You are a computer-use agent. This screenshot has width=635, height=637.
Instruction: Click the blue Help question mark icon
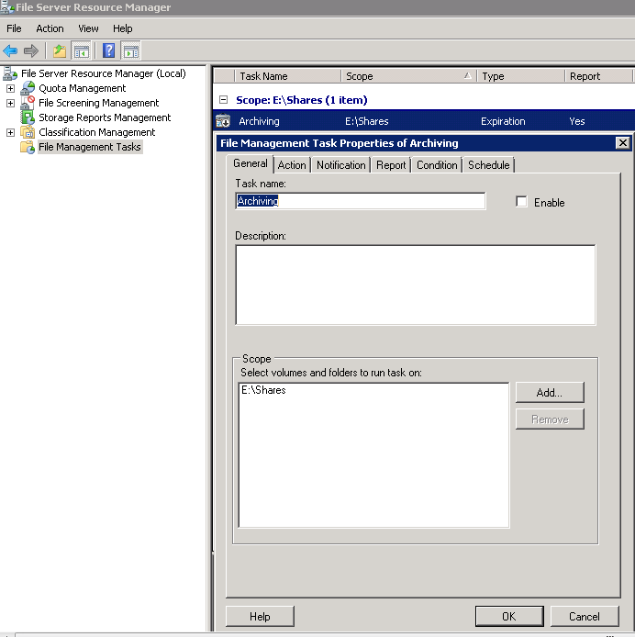(108, 50)
